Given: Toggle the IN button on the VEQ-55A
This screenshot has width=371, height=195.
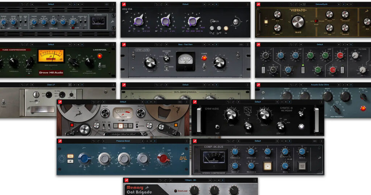Looking at the screenshot, I should coord(226,28).
